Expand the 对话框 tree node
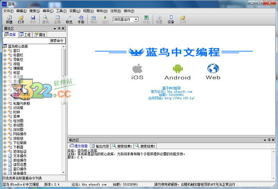 (x=5, y=108)
